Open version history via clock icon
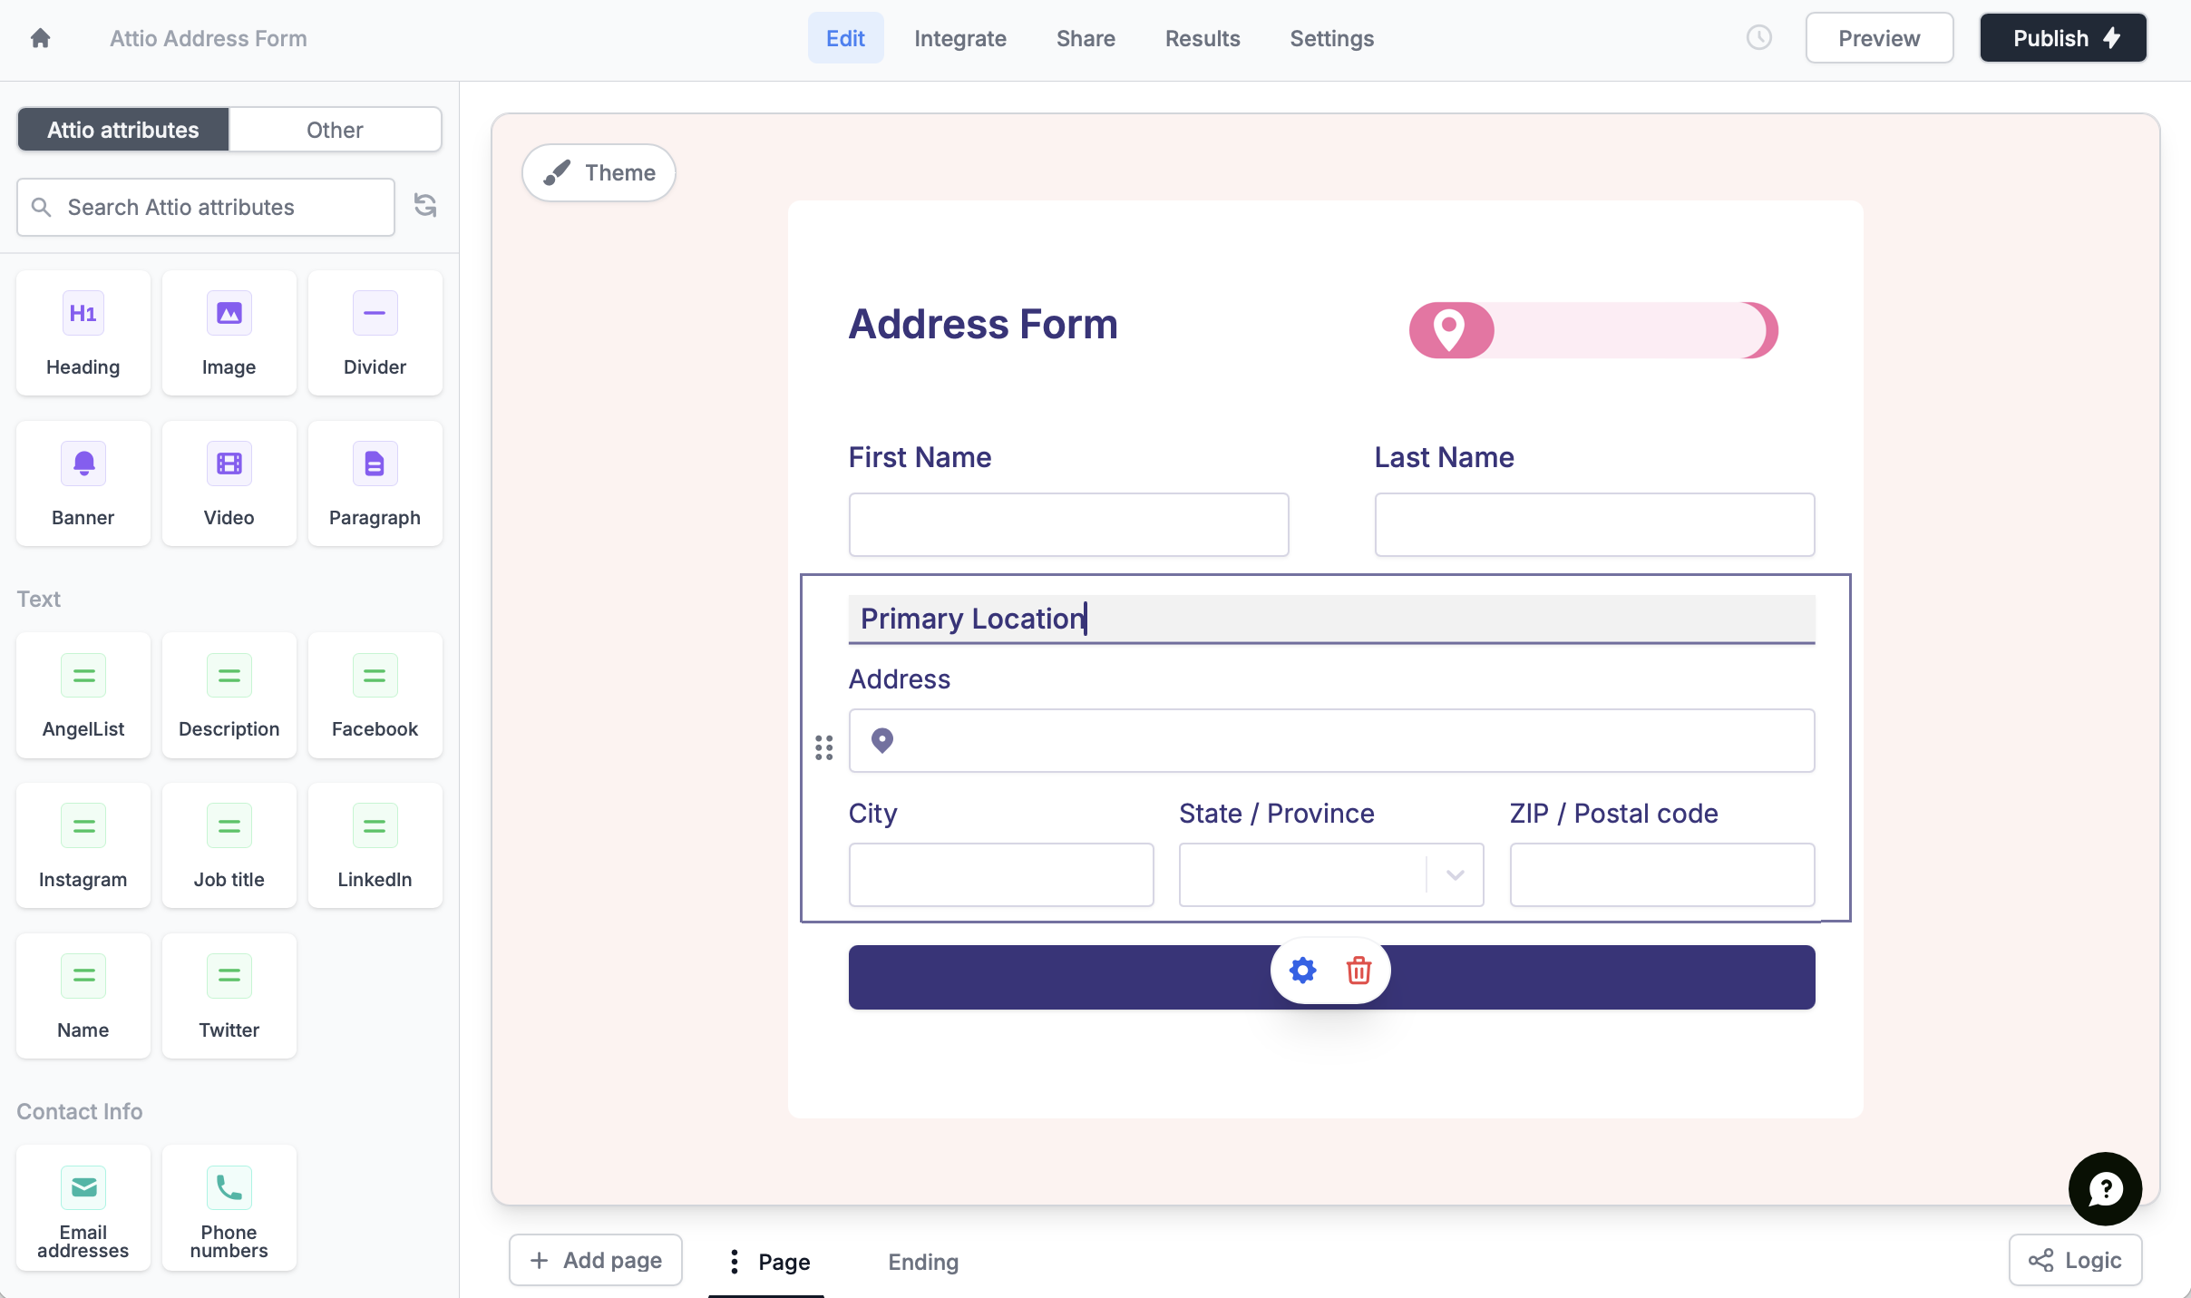 pos(1759,37)
